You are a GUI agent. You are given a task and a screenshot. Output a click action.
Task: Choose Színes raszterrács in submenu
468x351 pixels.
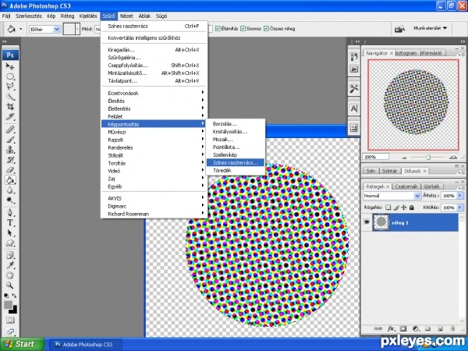(236, 163)
